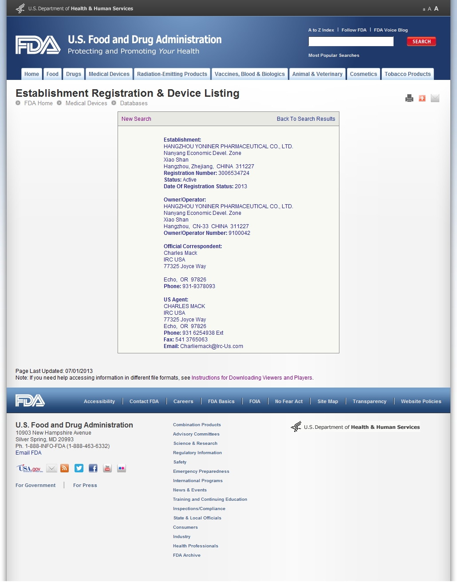Click the red Search button
This screenshot has width=457, height=582.
point(421,42)
